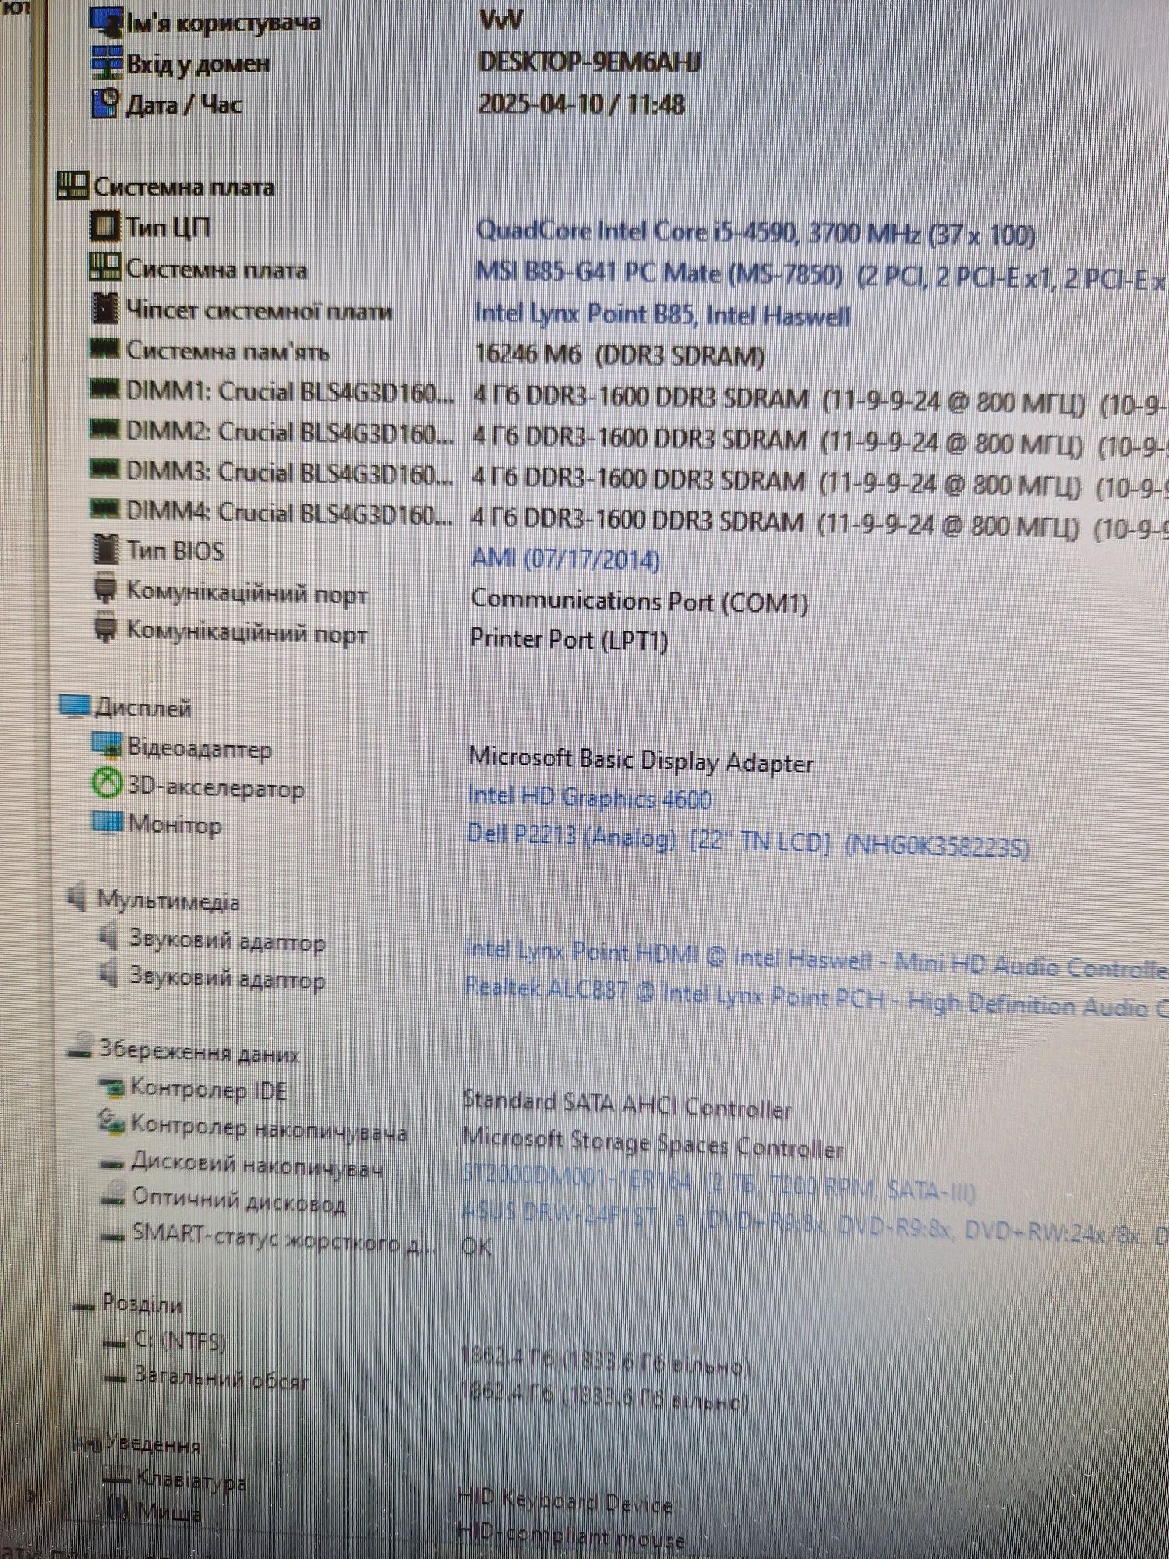Select the Чіпсет системної плати label
The image size is (1169, 1559).
(259, 310)
